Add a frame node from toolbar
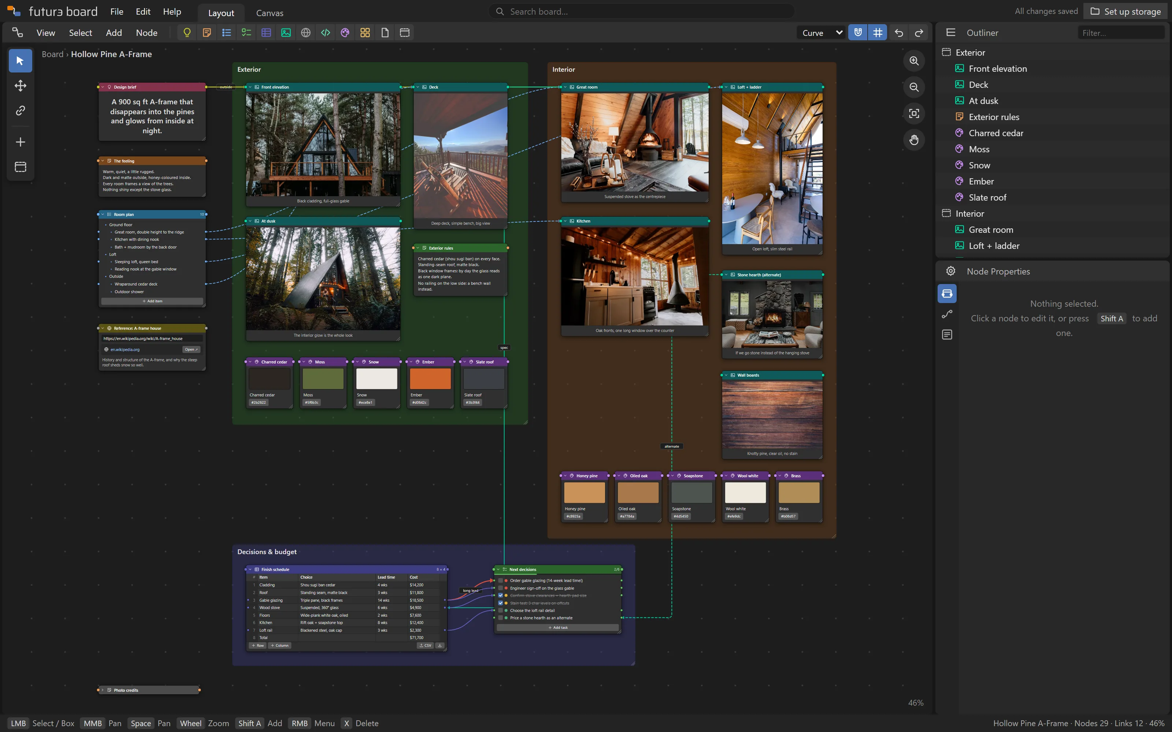Viewport: 1172px width, 732px height. [405, 33]
